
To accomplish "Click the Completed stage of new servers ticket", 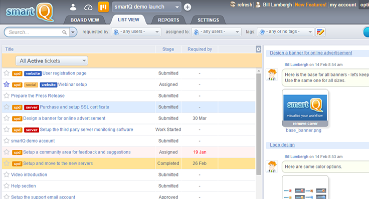I will [168, 163].
